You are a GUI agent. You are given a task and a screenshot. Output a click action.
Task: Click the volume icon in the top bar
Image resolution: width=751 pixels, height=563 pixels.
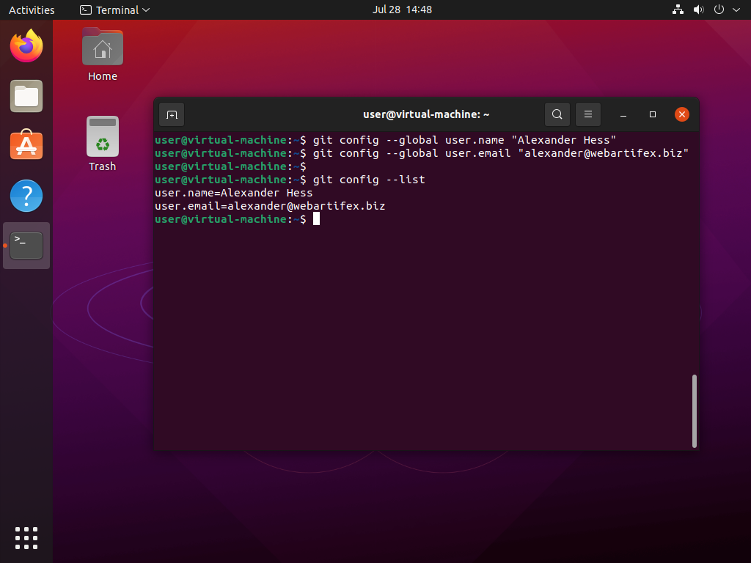tap(698, 10)
